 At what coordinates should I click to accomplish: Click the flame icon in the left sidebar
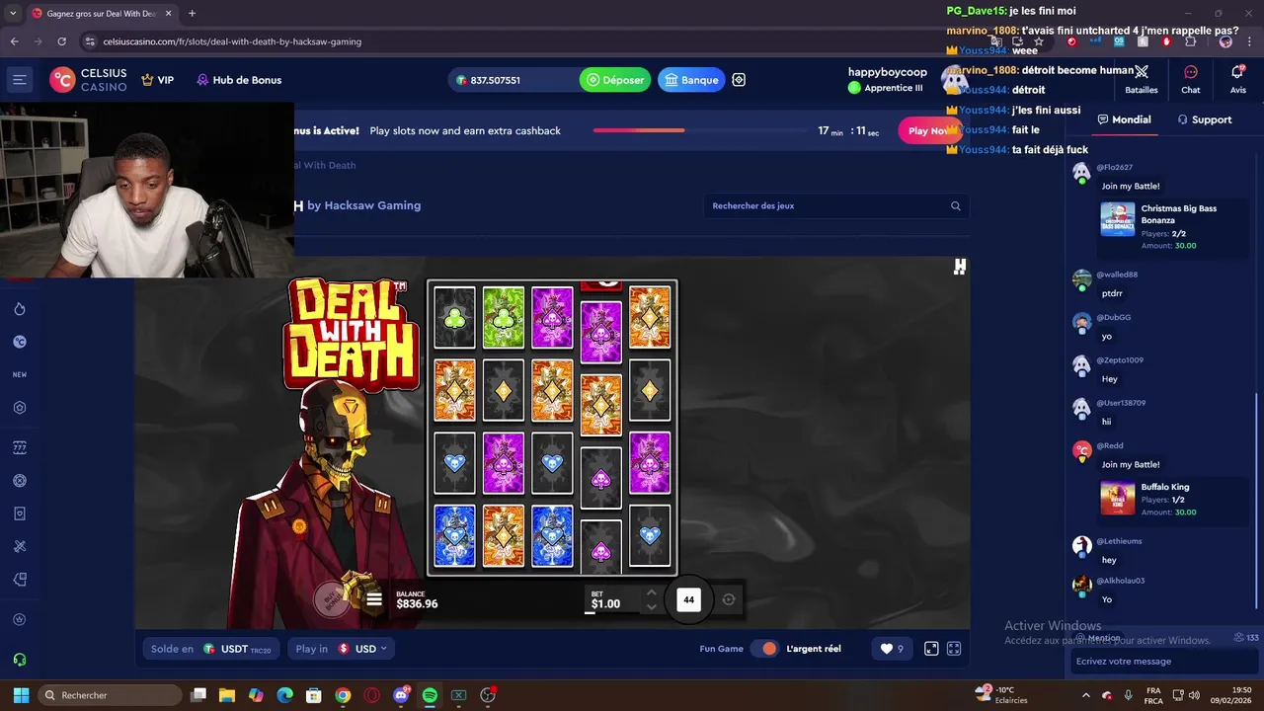20,309
